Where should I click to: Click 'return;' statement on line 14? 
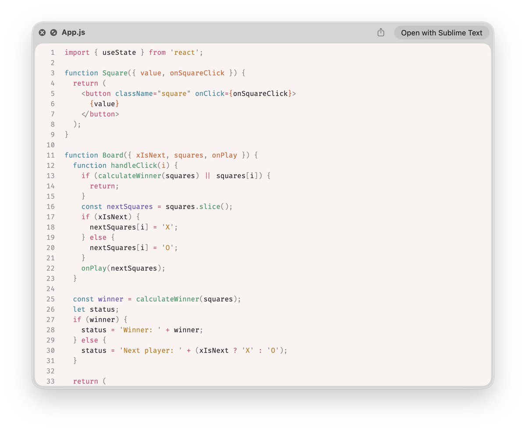(104, 186)
